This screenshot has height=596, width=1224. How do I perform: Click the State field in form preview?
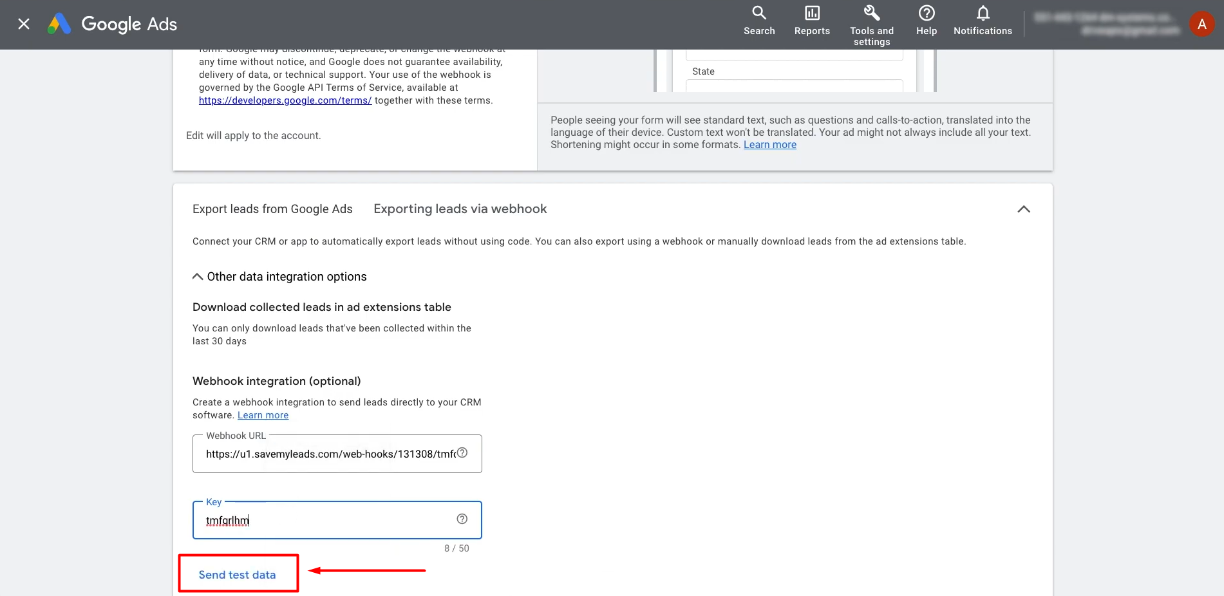click(x=794, y=85)
